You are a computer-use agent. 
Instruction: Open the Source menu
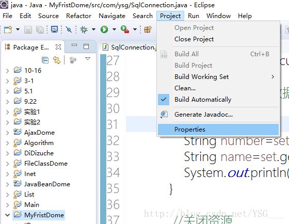tap(49, 16)
